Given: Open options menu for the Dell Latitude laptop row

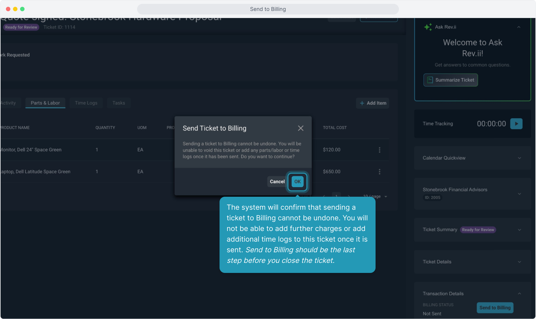Looking at the screenshot, I should (x=379, y=172).
